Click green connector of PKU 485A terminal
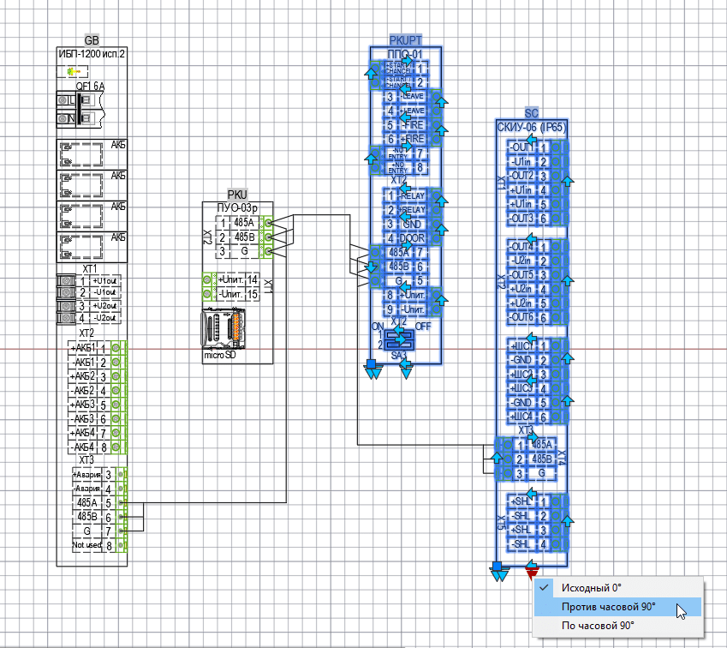This screenshot has height=648, width=727. tap(267, 223)
